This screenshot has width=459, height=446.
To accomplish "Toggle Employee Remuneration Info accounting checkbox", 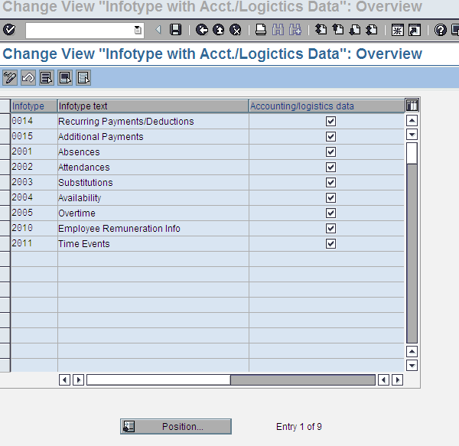I will click(x=330, y=228).
